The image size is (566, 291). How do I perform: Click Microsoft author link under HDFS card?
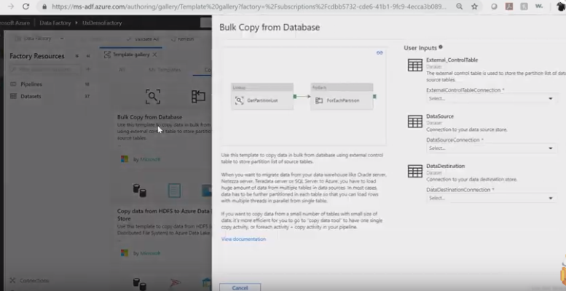coord(150,253)
